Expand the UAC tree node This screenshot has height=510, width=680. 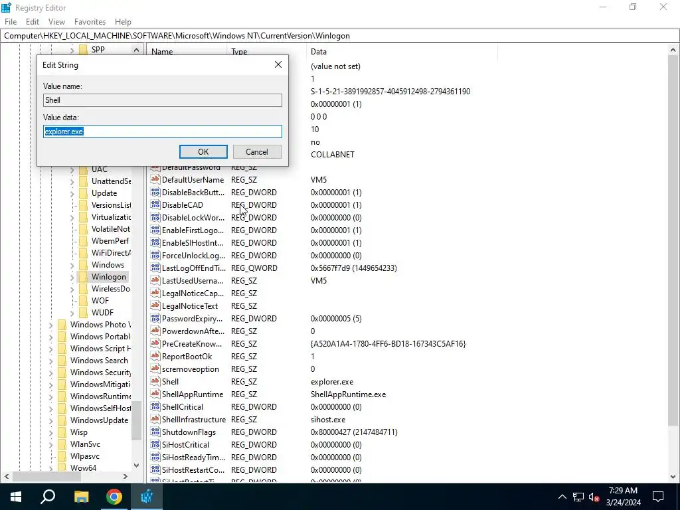click(x=72, y=169)
